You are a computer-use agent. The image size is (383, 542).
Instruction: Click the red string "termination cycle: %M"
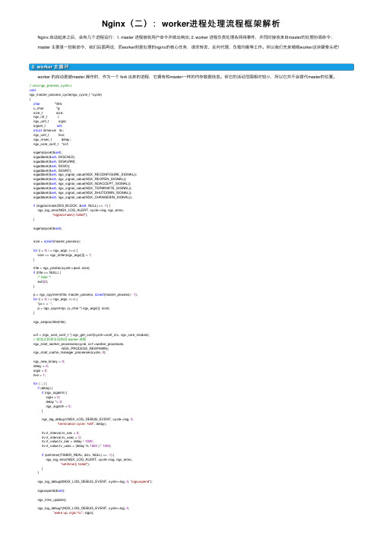click(77, 423)
